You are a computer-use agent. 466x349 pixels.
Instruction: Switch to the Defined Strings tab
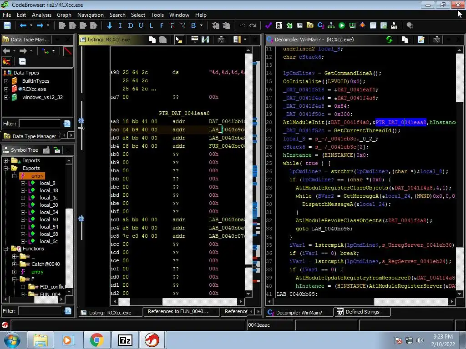[362, 312]
